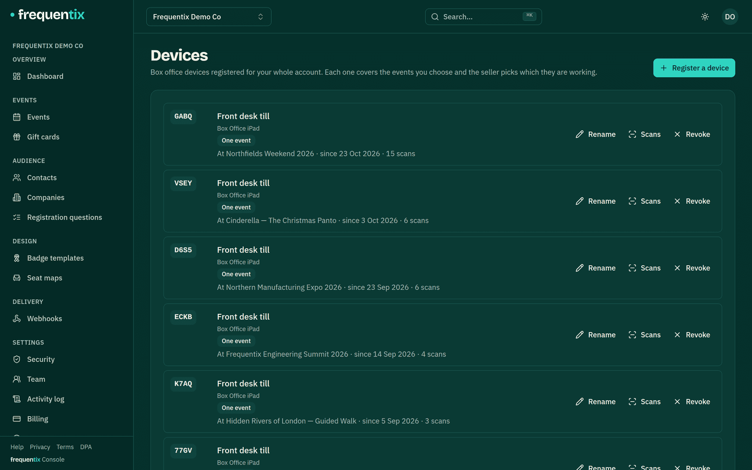Viewport: 752px width, 470px height.
Task: Click pencil icon for VSEY device
Action: pyautogui.click(x=580, y=201)
